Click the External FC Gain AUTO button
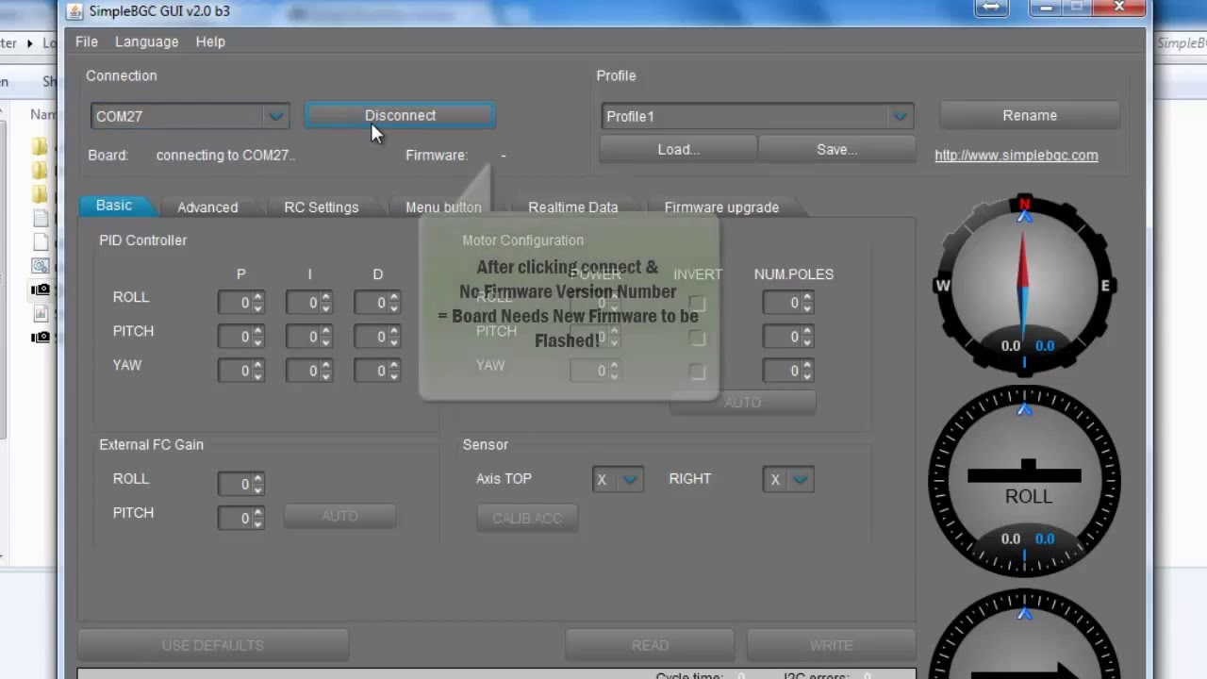Image resolution: width=1207 pixels, height=679 pixels. click(x=339, y=516)
